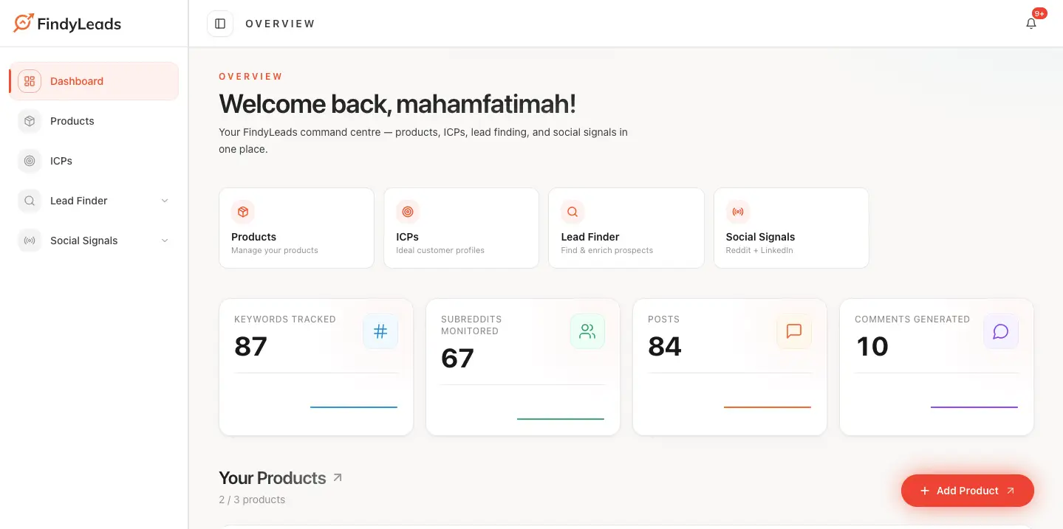Click the SUBREDDITS MONITORED label
The height and width of the screenshot is (529, 1063).
coord(470,325)
